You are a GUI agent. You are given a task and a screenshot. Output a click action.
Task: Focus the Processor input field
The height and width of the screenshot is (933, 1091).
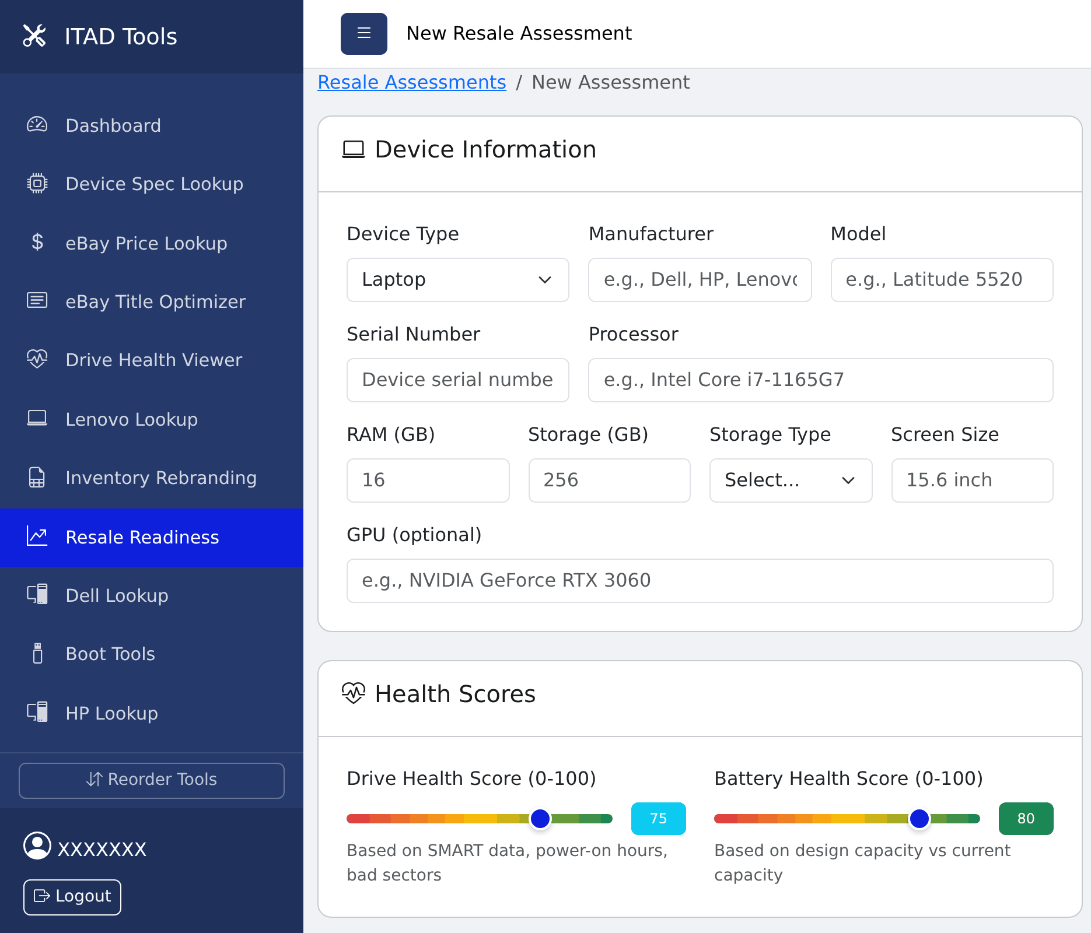pos(821,380)
